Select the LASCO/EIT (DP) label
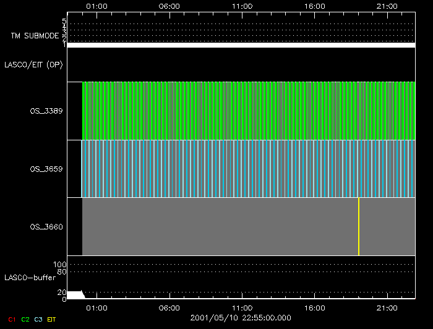Image resolution: width=433 pixels, height=329 pixels. 34,64
